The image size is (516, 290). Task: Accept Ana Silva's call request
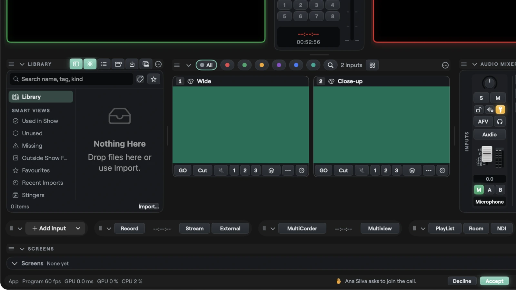click(494, 281)
